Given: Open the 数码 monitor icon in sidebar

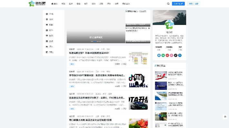Looking at the screenshot, I should tap(47, 36).
